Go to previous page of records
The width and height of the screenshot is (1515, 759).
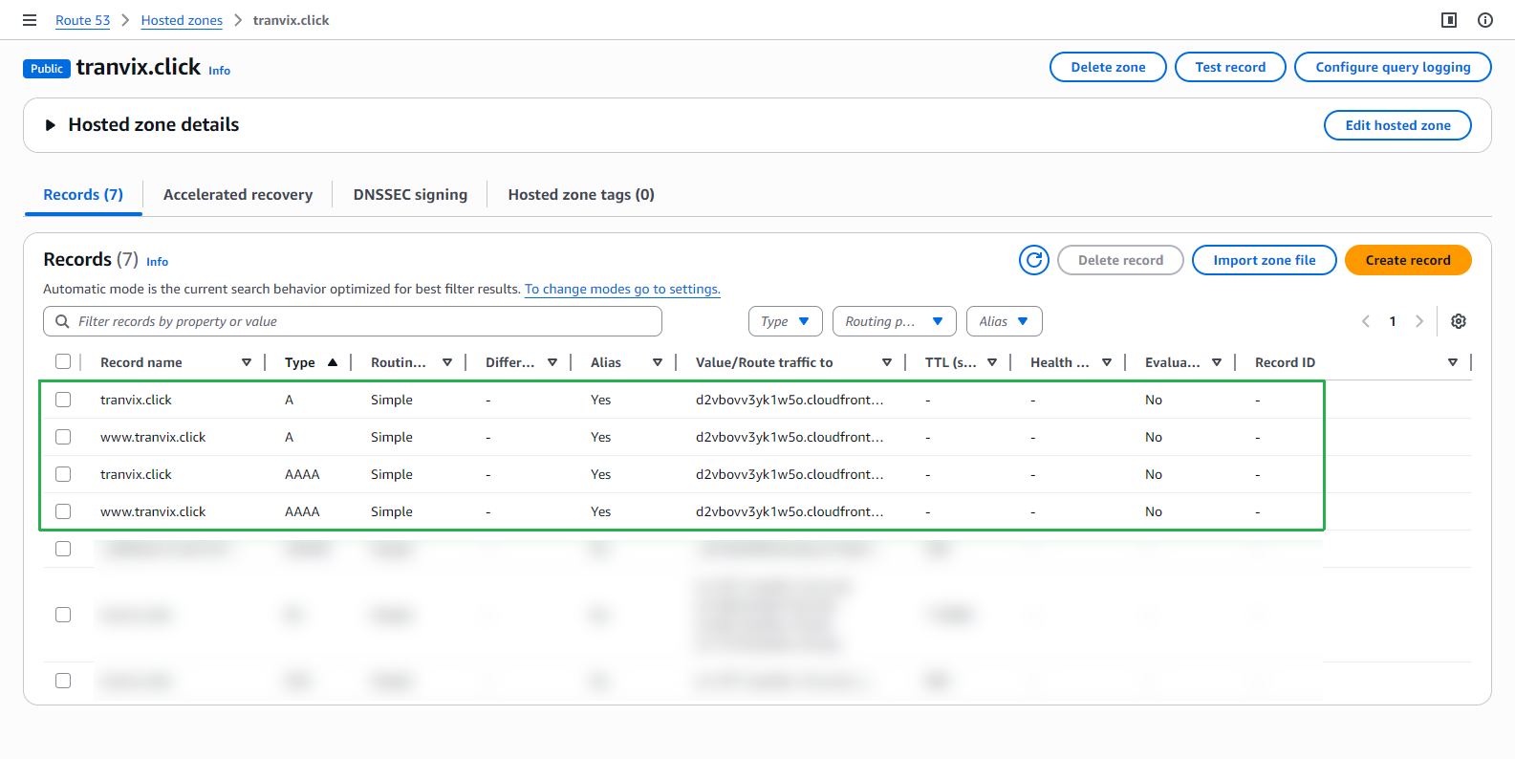1366,321
